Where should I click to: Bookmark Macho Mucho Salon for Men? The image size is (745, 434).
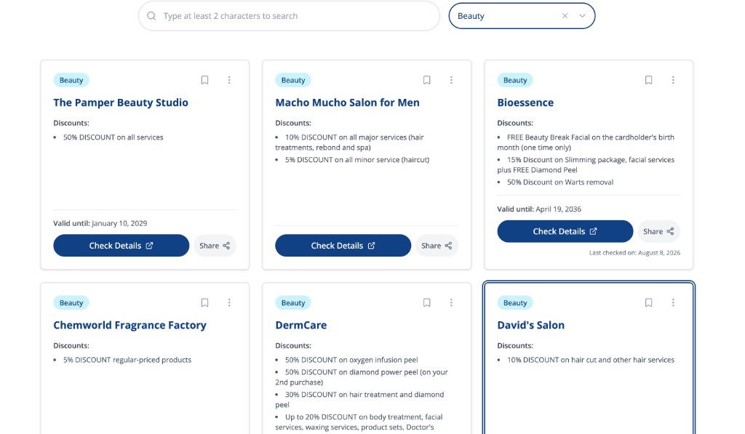pos(426,80)
